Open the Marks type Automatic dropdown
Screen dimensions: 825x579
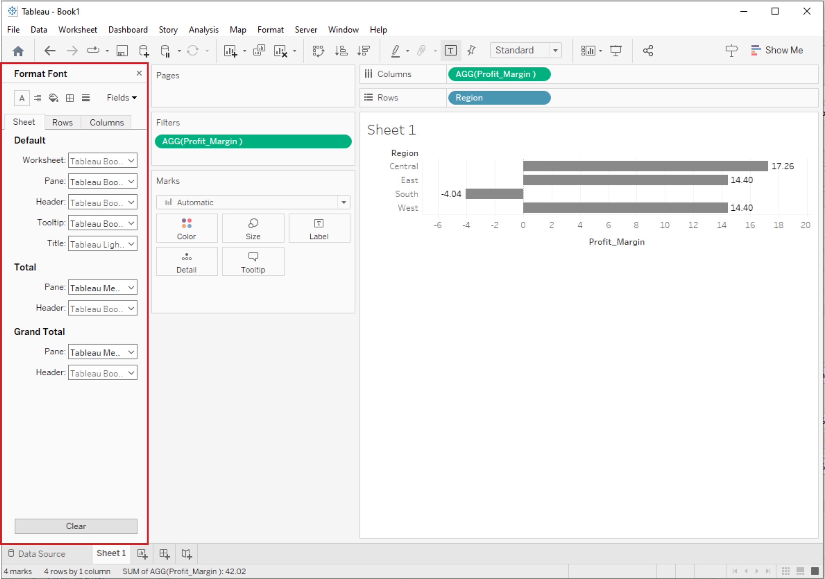[x=253, y=202]
